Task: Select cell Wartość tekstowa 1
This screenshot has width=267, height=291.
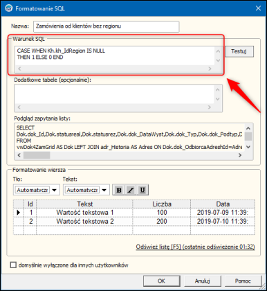Action: pos(84,213)
